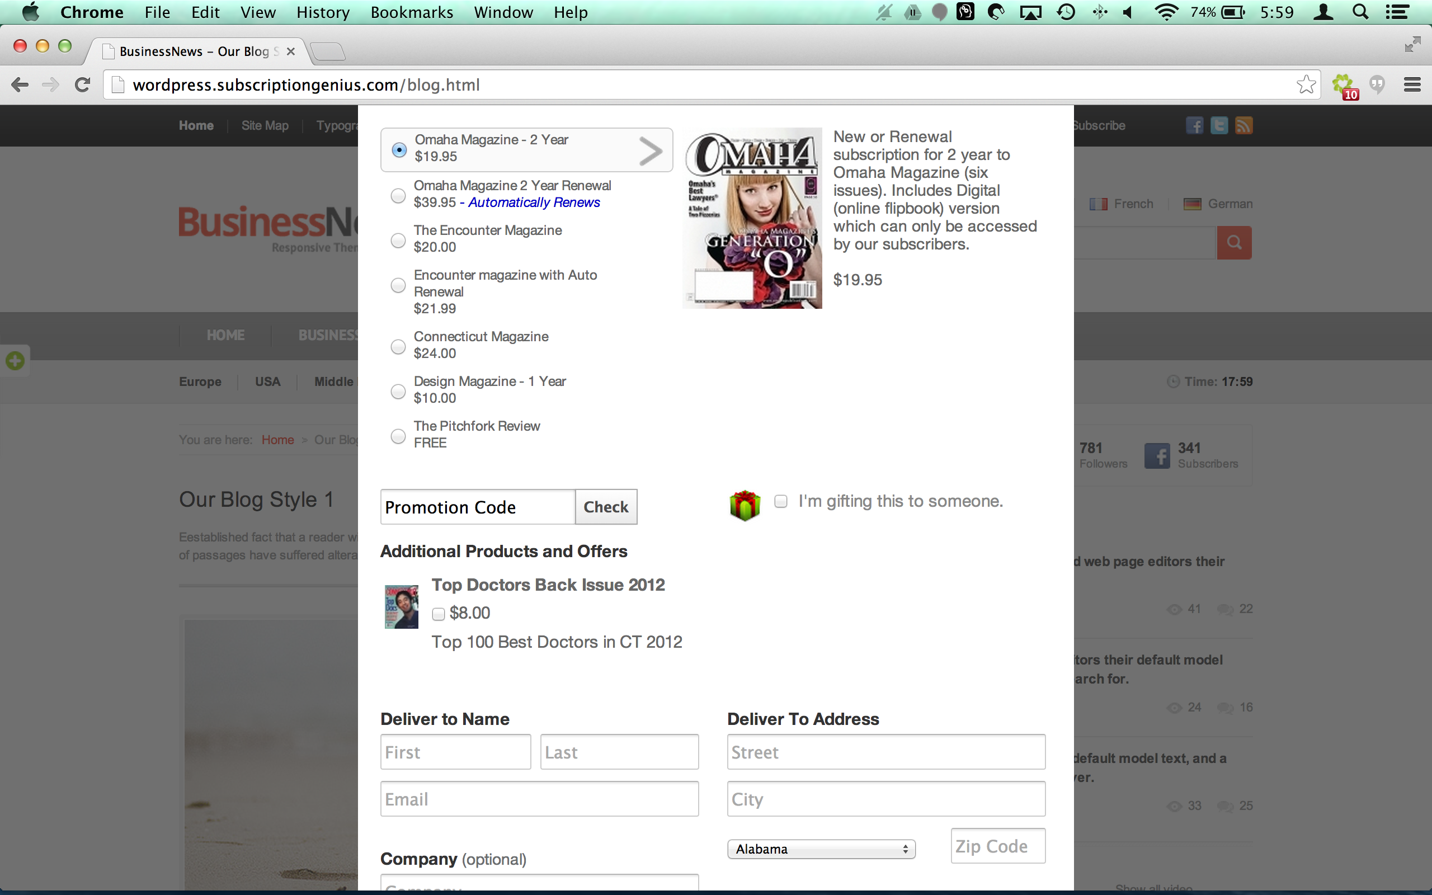1432x895 pixels.
Task: Open the View menu
Action: pyautogui.click(x=258, y=12)
